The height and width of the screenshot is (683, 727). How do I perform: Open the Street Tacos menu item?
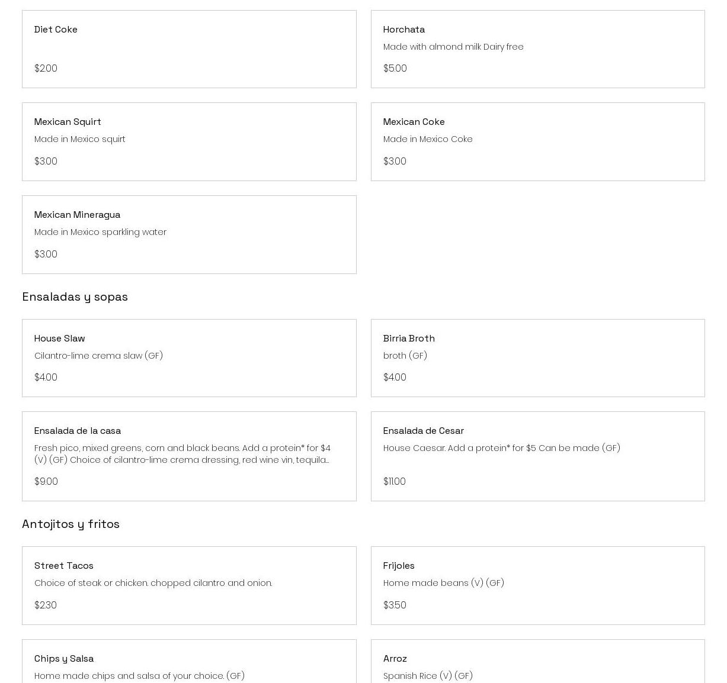(189, 585)
